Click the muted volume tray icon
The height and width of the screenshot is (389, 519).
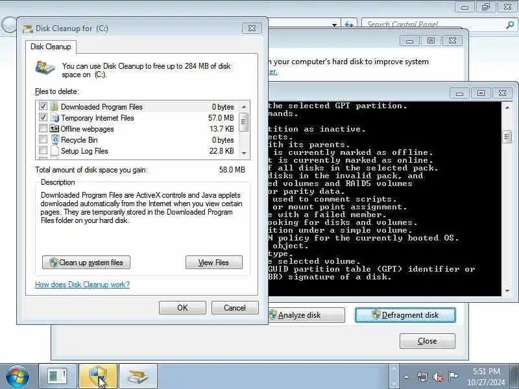coord(437,377)
